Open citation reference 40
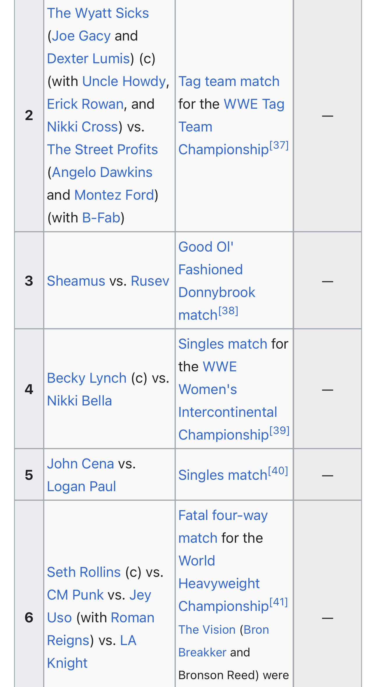 (278, 471)
